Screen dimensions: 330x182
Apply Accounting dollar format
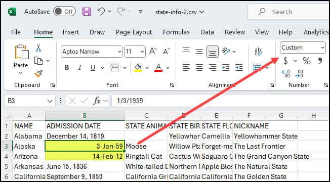point(285,61)
